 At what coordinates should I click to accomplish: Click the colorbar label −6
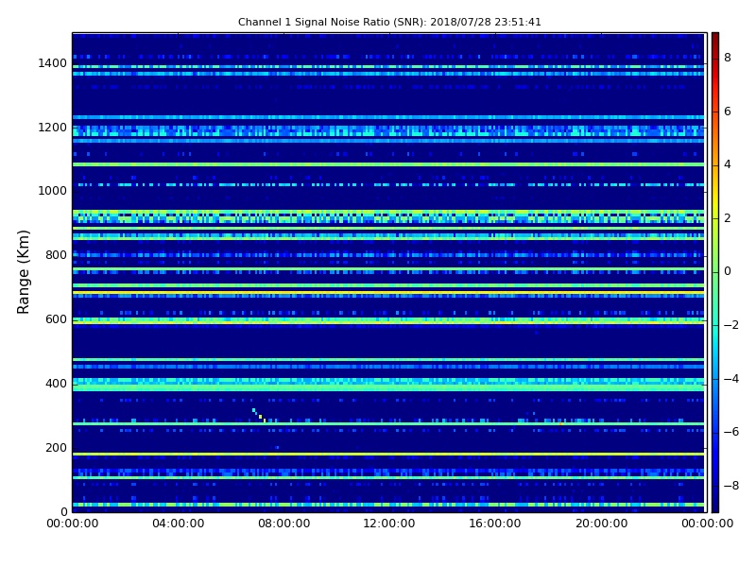[730, 432]
